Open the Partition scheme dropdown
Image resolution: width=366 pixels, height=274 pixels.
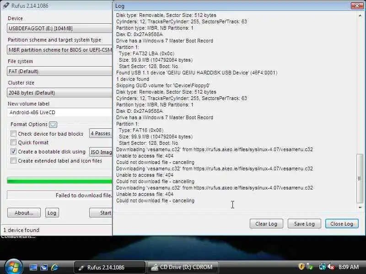(59, 50)
